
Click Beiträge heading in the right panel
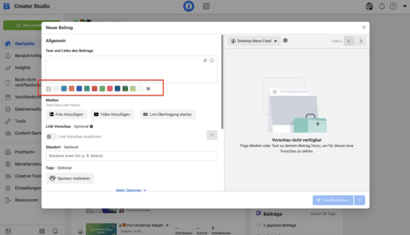[x=273, y=214]
